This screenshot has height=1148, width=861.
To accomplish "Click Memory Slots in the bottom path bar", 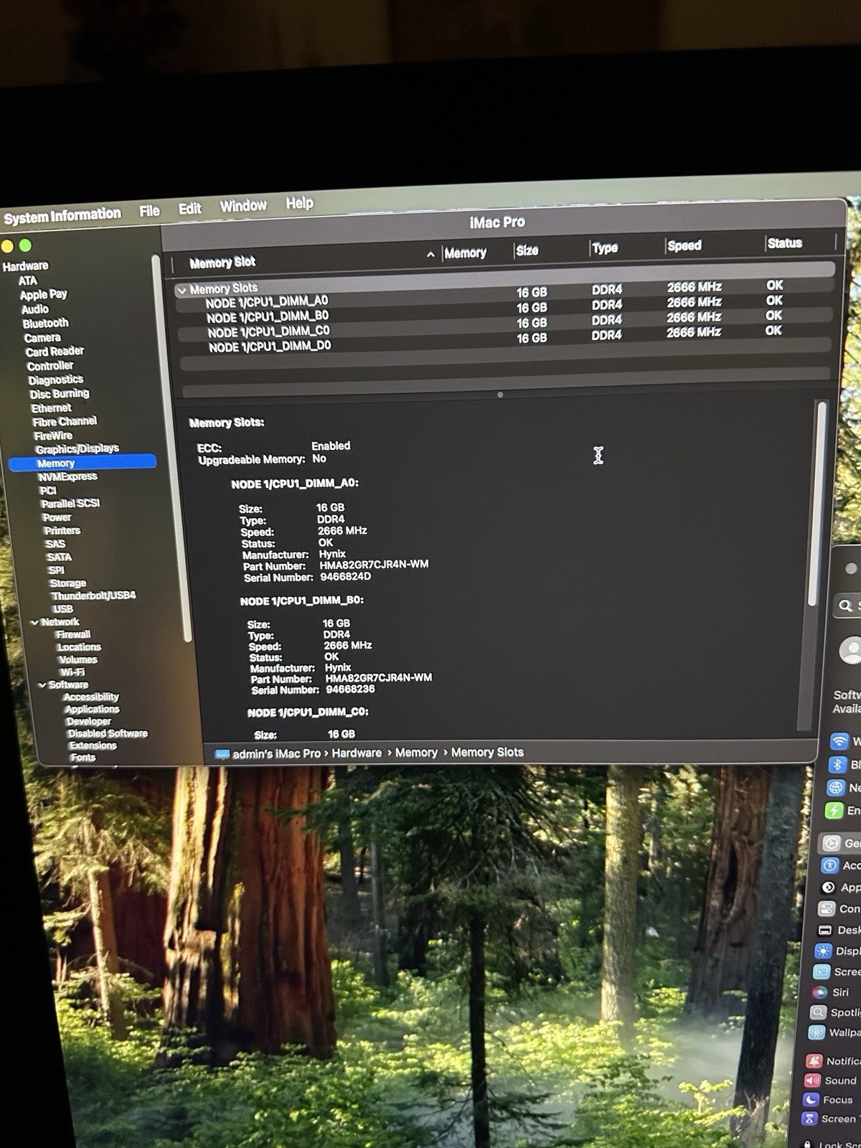I will pyautogui.click(x=487, y=752).
